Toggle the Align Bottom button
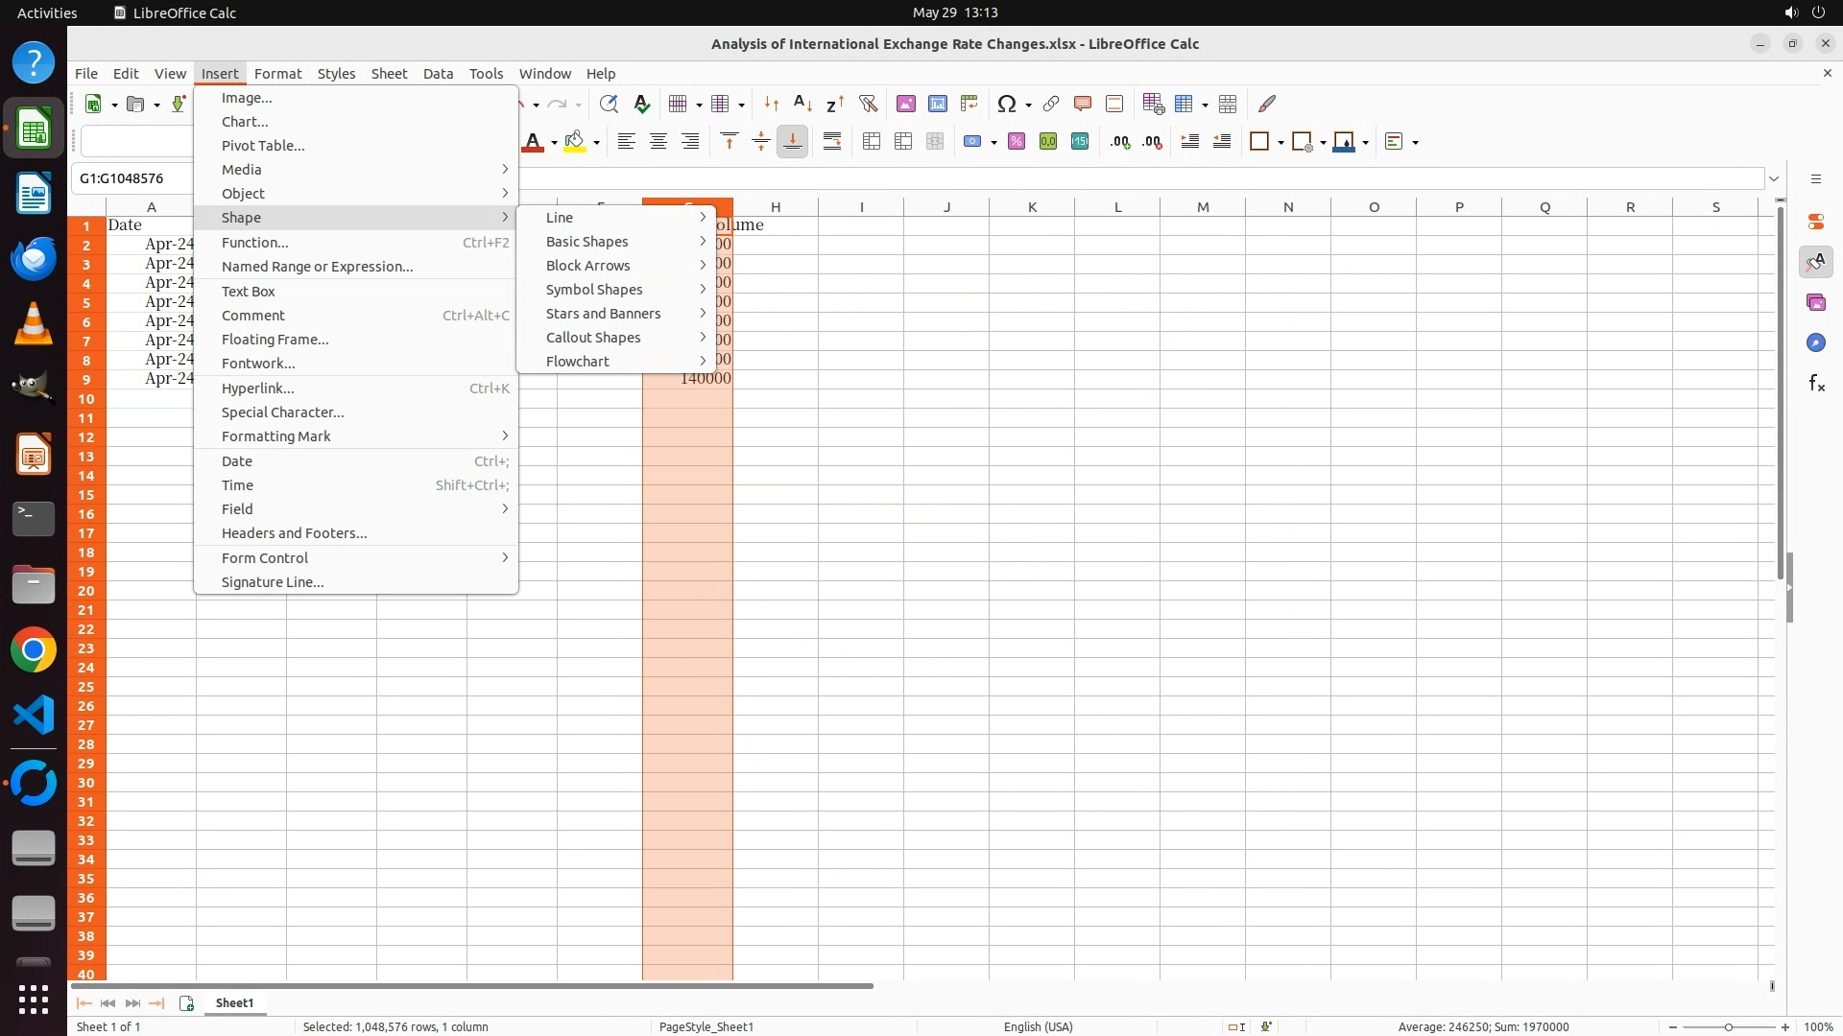This screenshot has height=1036, width=1843. pos(793,142)
